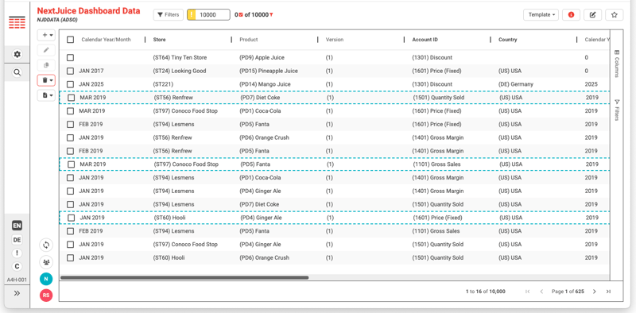Click the teal N avatar
Image resolution: width=636 pixels, height=313 pixels.
46,279
